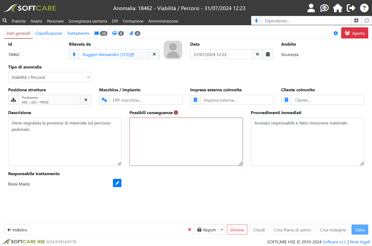Viewport: 372px width, 246px height.
Task: Expand the Report button dropdown arrow
Action: click(x=222, y=230)
